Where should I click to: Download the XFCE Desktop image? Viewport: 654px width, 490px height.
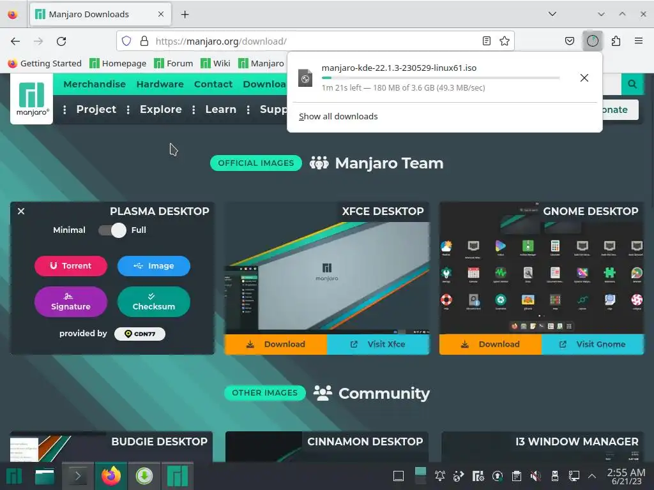(276, 344)
